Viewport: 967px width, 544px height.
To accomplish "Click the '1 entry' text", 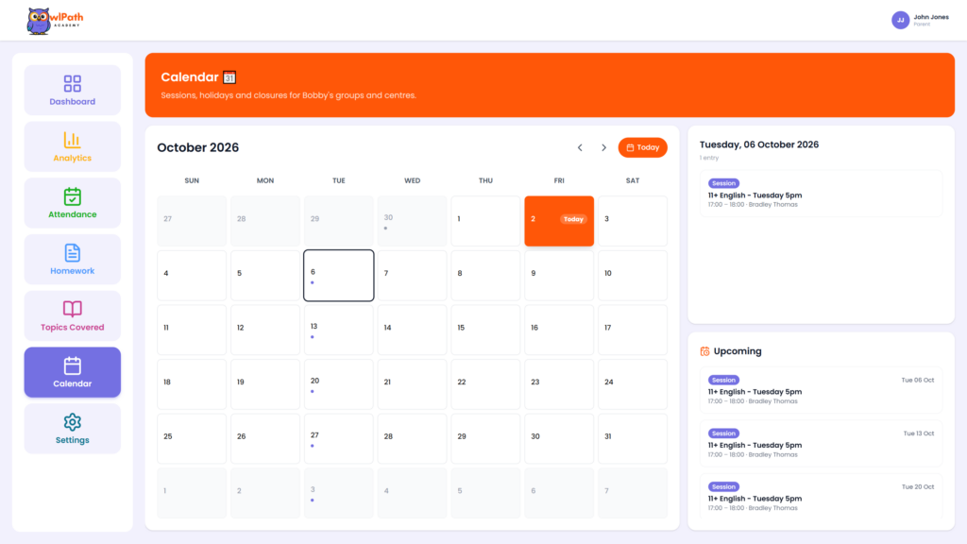I will point(709,158).
